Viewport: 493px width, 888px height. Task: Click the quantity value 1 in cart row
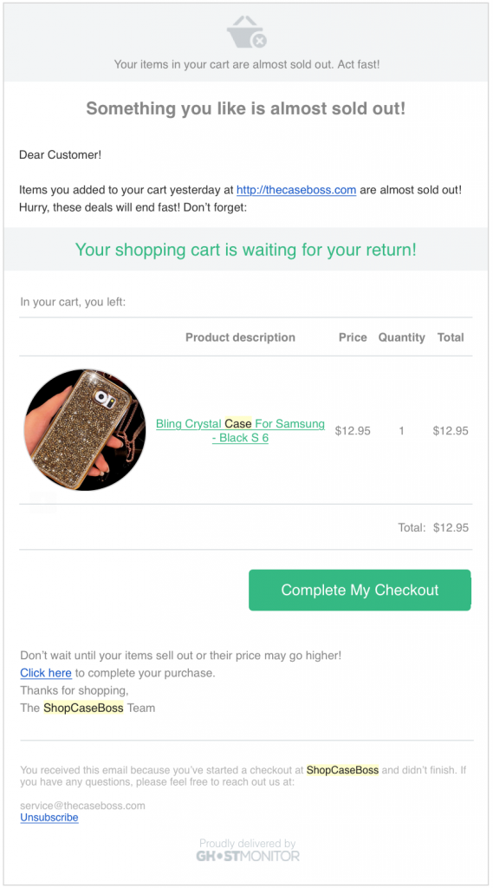402,431
